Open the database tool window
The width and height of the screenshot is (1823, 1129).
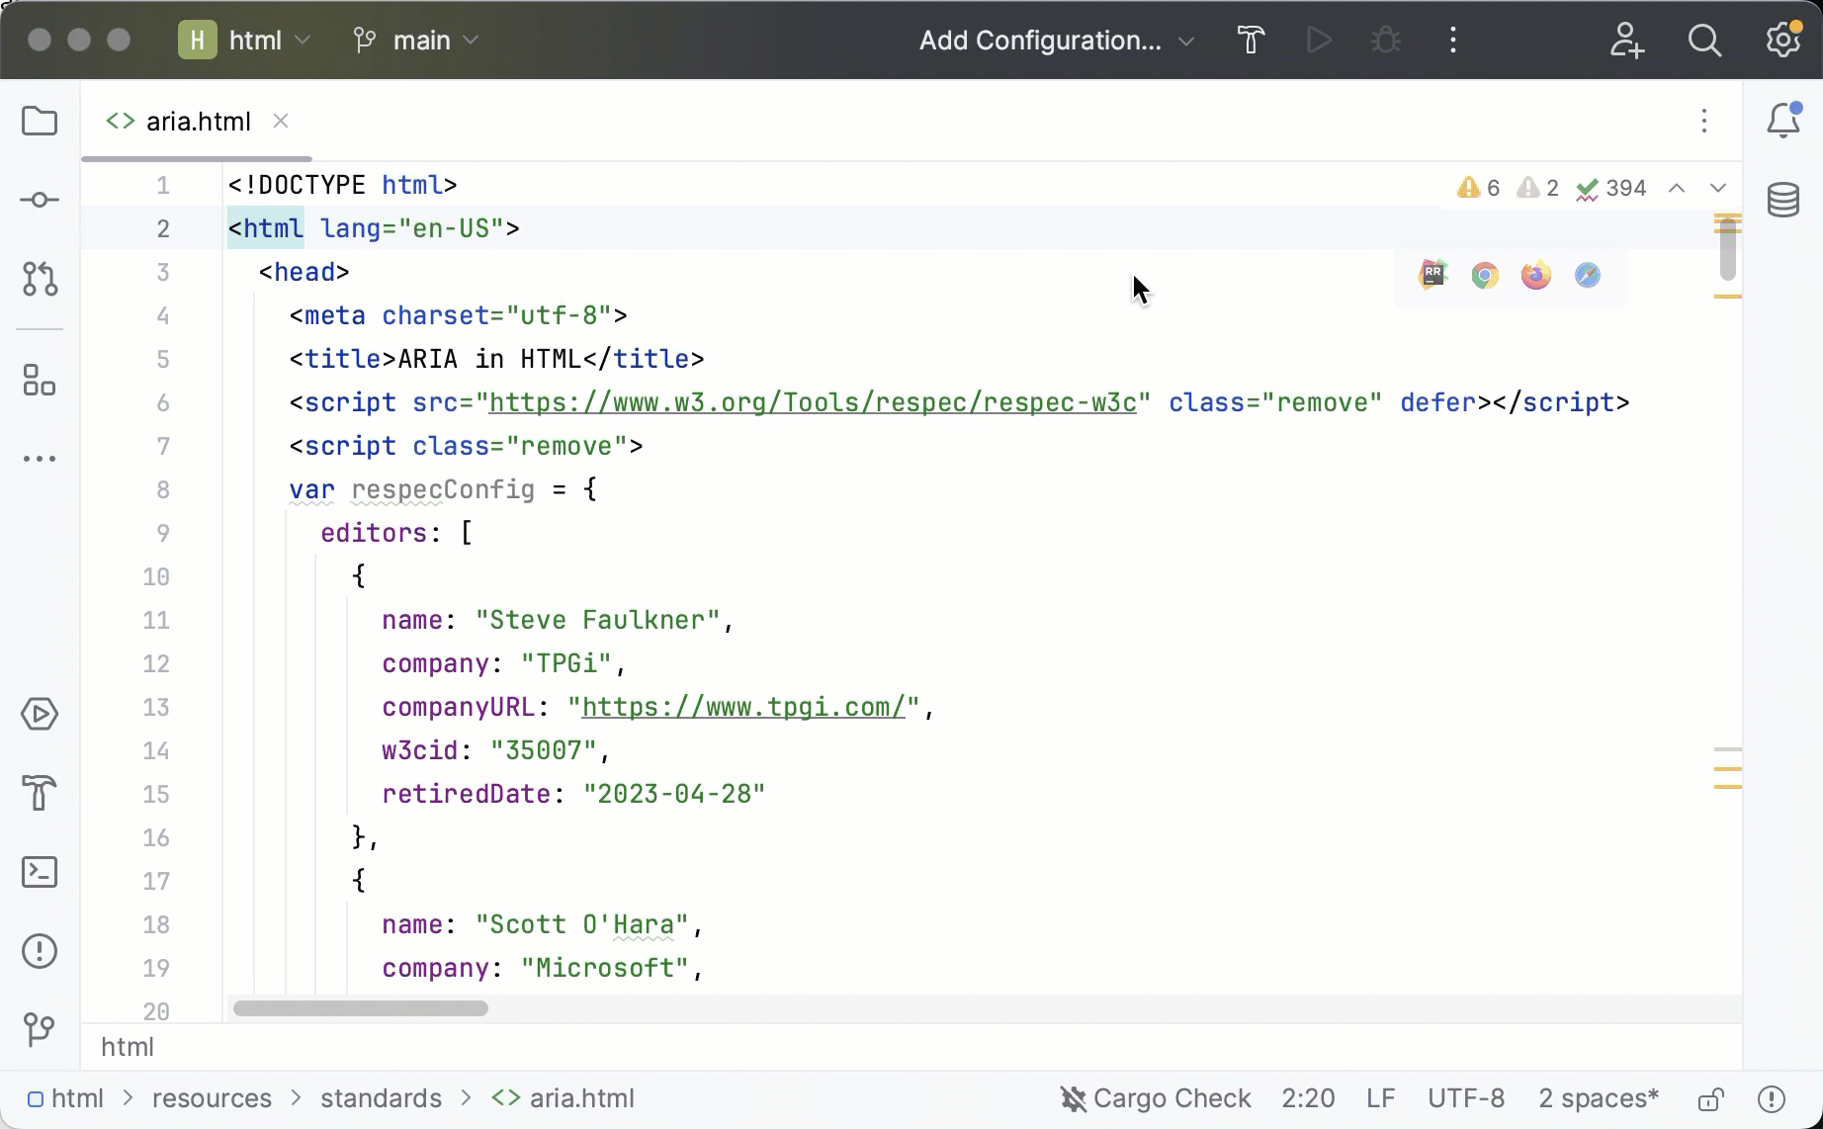1782,200
